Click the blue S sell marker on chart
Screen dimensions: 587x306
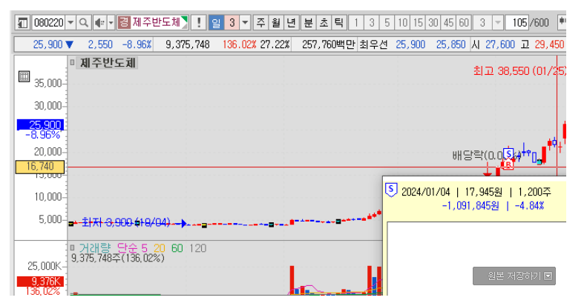508,154
